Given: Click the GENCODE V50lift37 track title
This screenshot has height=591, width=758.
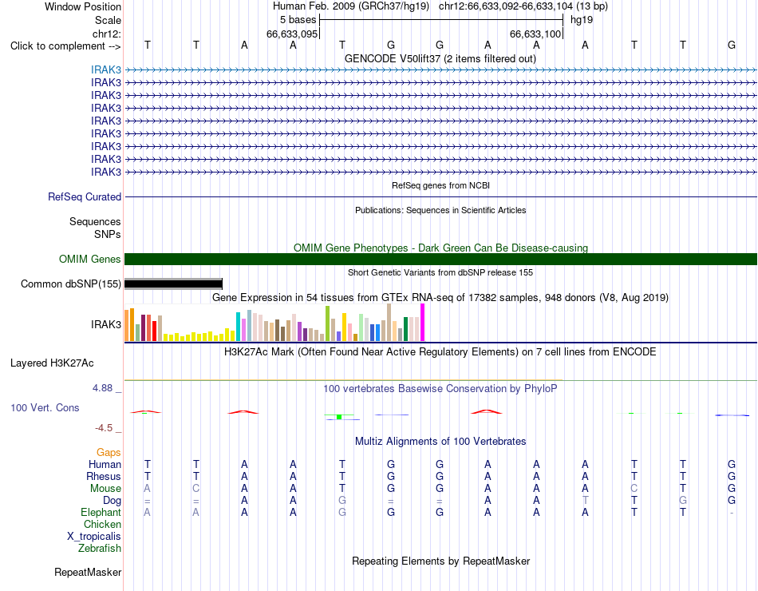Looking at the screenshot, I should [440, 59].
